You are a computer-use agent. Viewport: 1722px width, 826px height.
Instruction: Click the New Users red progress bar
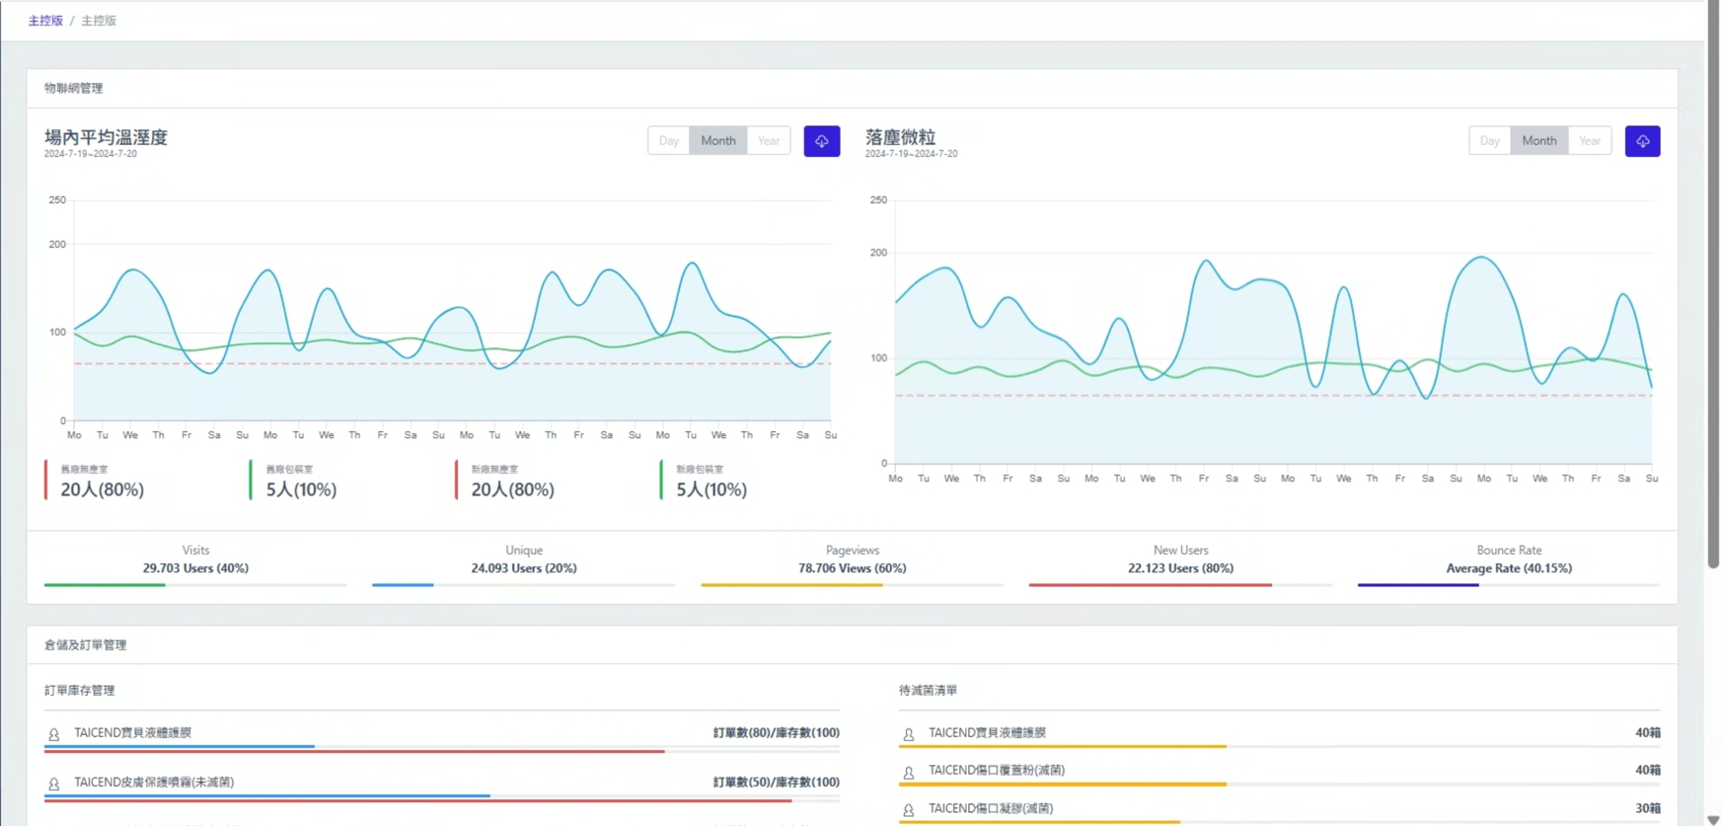coord(1150,585)
